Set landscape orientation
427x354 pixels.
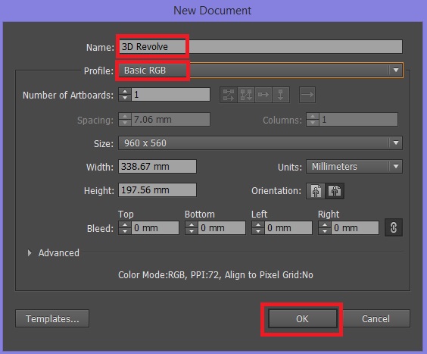[x=335, y=191]
